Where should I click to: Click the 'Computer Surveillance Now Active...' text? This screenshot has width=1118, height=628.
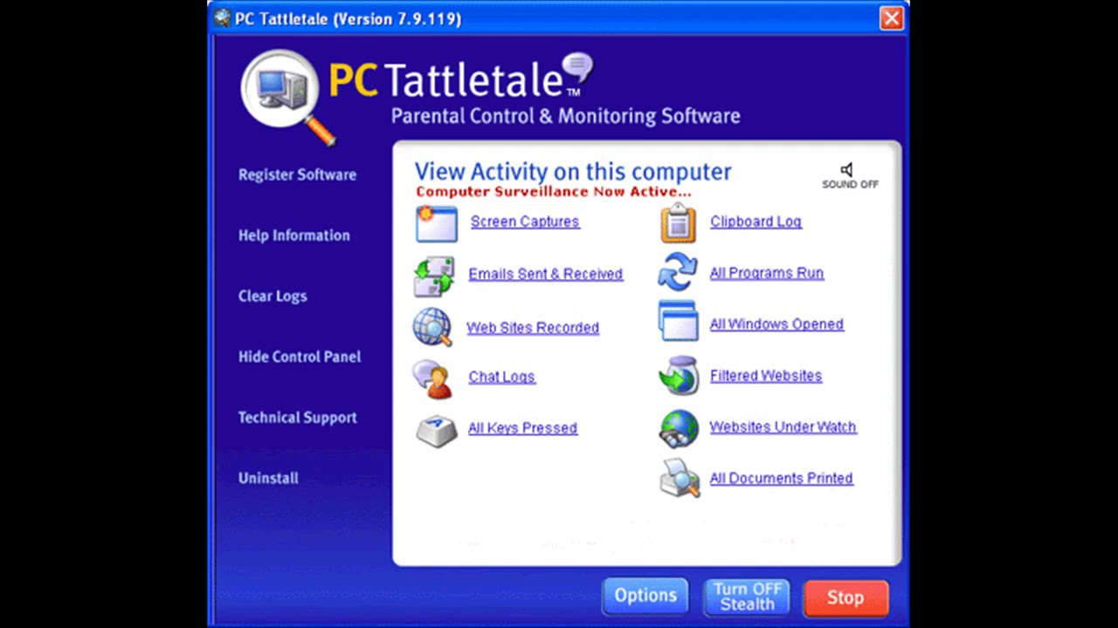[x=553, y=192]
